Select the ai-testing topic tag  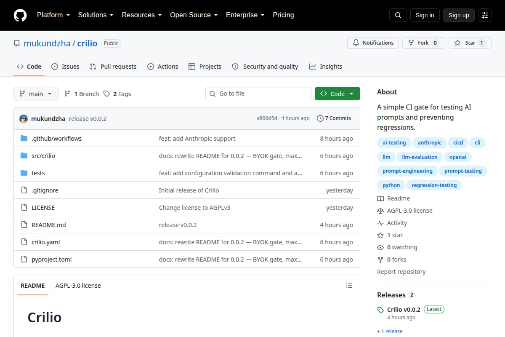pyautogui.click(x=394, y=143)
